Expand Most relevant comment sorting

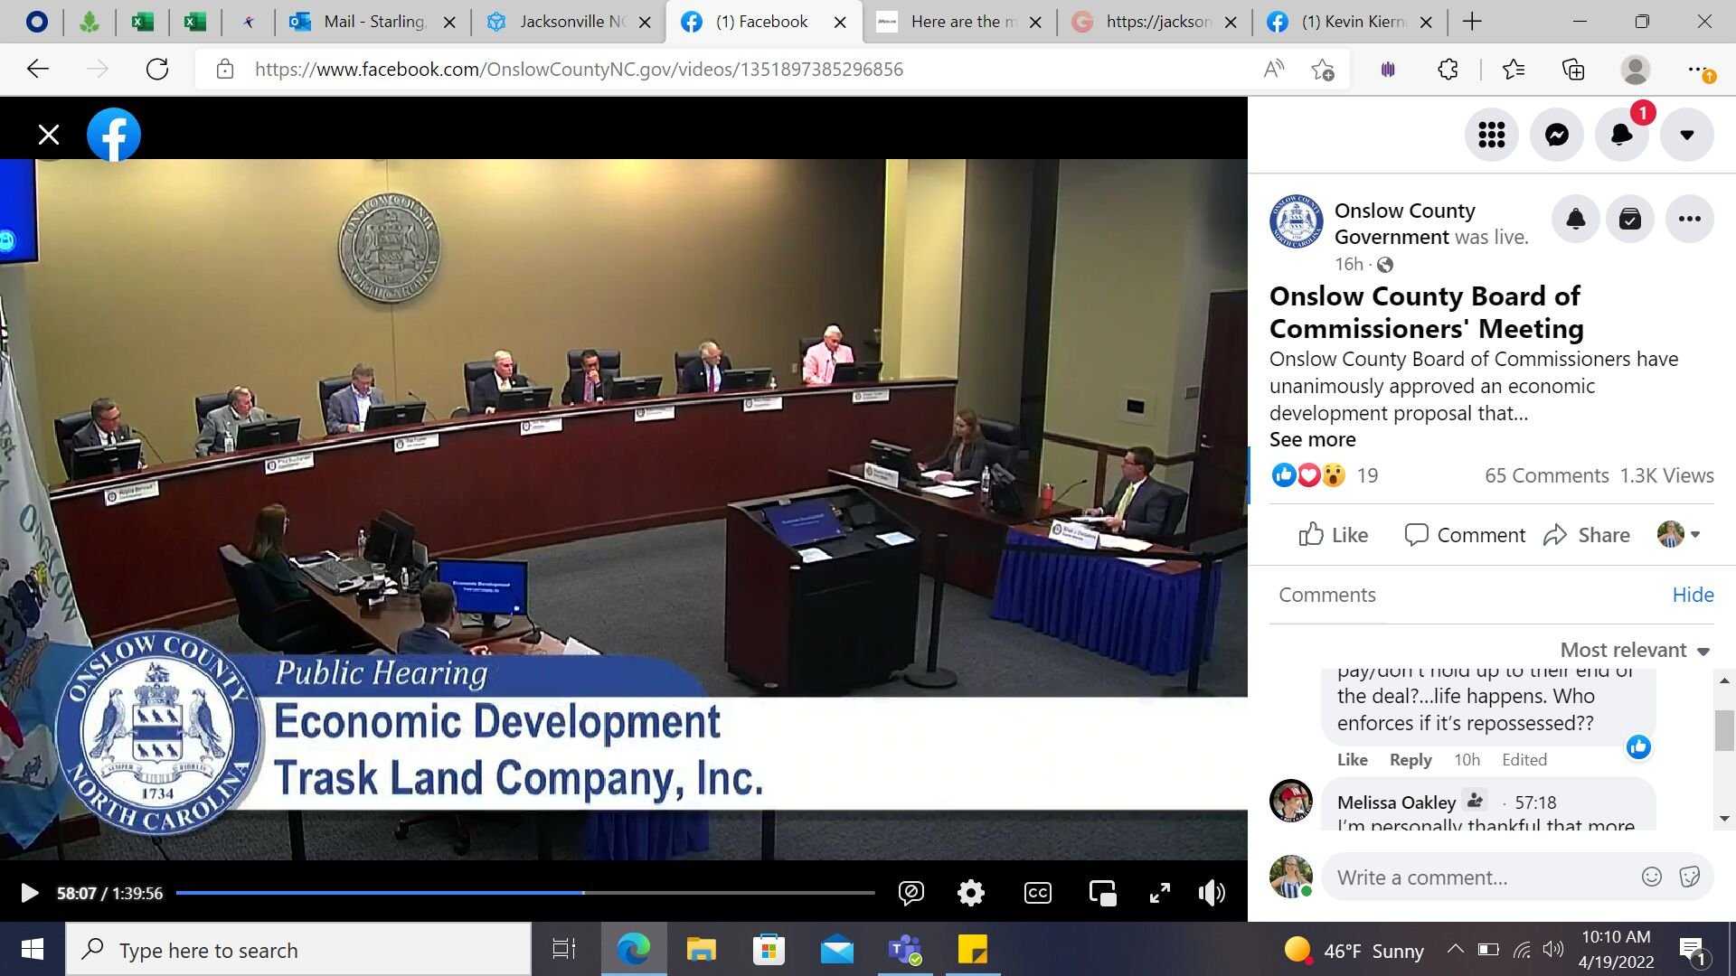click(1635, 651)
